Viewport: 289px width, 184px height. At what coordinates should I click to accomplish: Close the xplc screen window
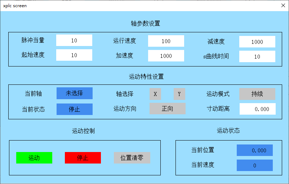pyautogui.click(x=283, y=5)
